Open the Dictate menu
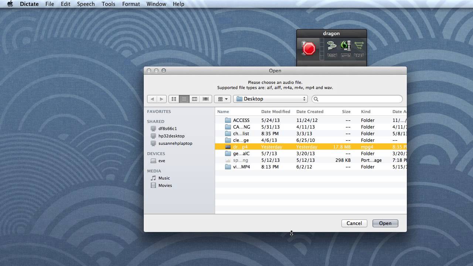 pyautogui.click(x=29, y=4)
